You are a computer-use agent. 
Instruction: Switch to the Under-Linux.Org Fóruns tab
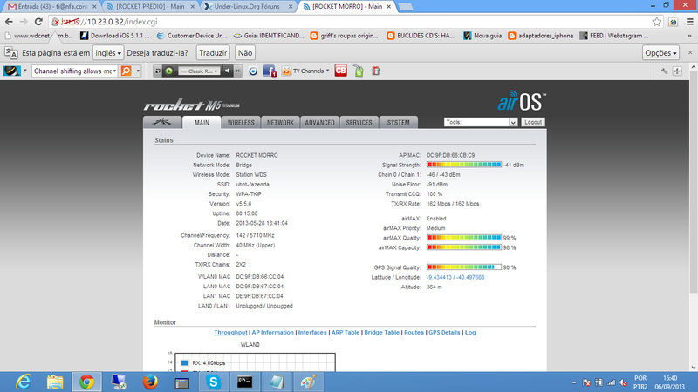click(250, 7)
